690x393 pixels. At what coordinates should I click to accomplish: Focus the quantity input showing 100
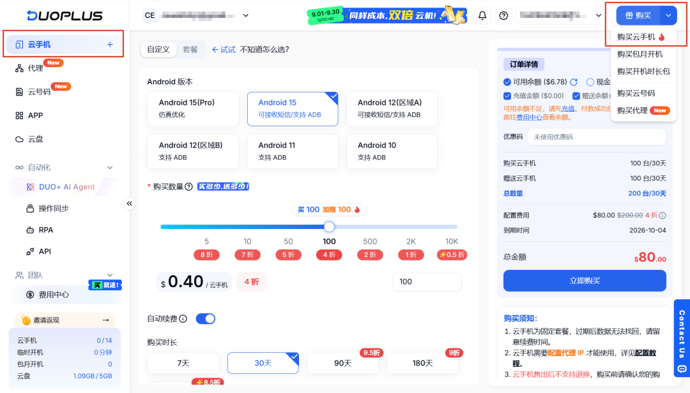pyautogui.click(x=427, y=282)
